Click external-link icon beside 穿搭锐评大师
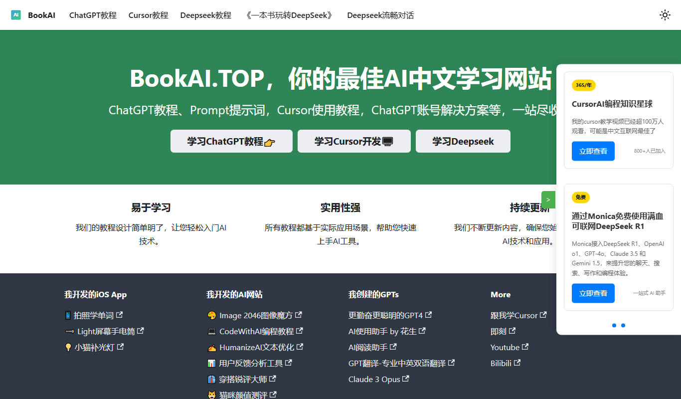This screenshot has width=681, height=399. coord(273,379)
